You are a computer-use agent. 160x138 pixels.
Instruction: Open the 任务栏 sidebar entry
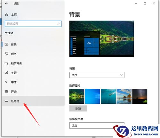(x=33, y=101)
